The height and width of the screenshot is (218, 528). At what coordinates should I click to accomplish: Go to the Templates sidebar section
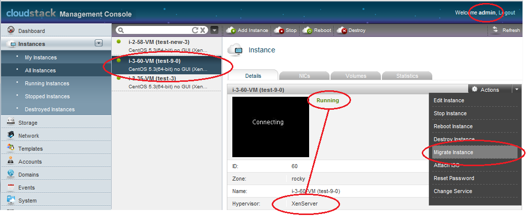30,149
